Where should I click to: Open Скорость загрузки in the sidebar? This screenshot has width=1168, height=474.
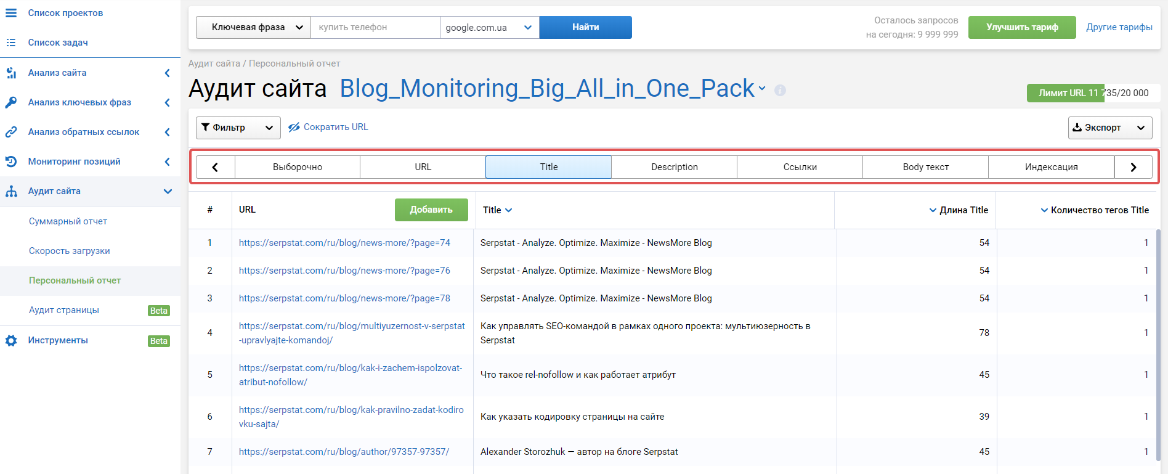coord(70,251)
